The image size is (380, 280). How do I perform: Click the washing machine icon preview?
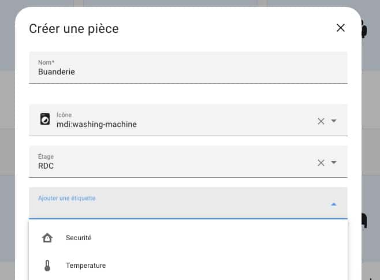click(45, 119)
